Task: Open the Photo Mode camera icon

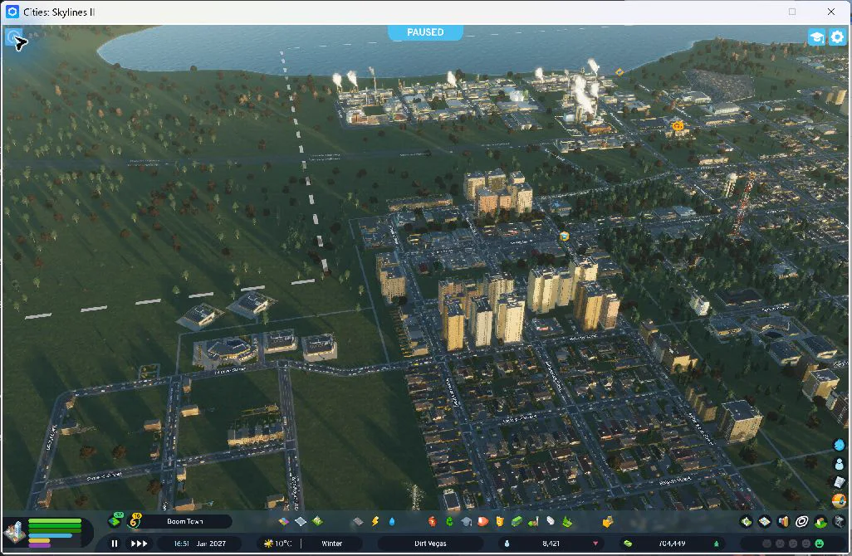Action: [839, 522]
